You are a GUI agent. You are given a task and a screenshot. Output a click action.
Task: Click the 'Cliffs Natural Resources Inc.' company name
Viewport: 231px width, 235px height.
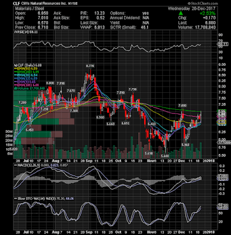45,4
